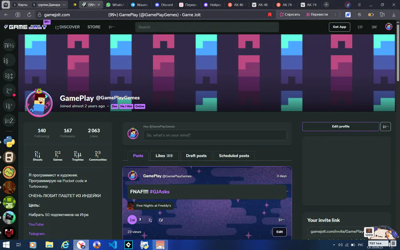400x250 pixels.
Task: Switch to the Discord browser tab
Action: point(164,4)
